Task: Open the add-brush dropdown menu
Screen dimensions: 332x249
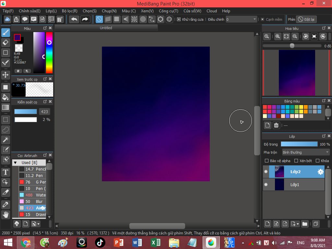Action: click(36, 224)
